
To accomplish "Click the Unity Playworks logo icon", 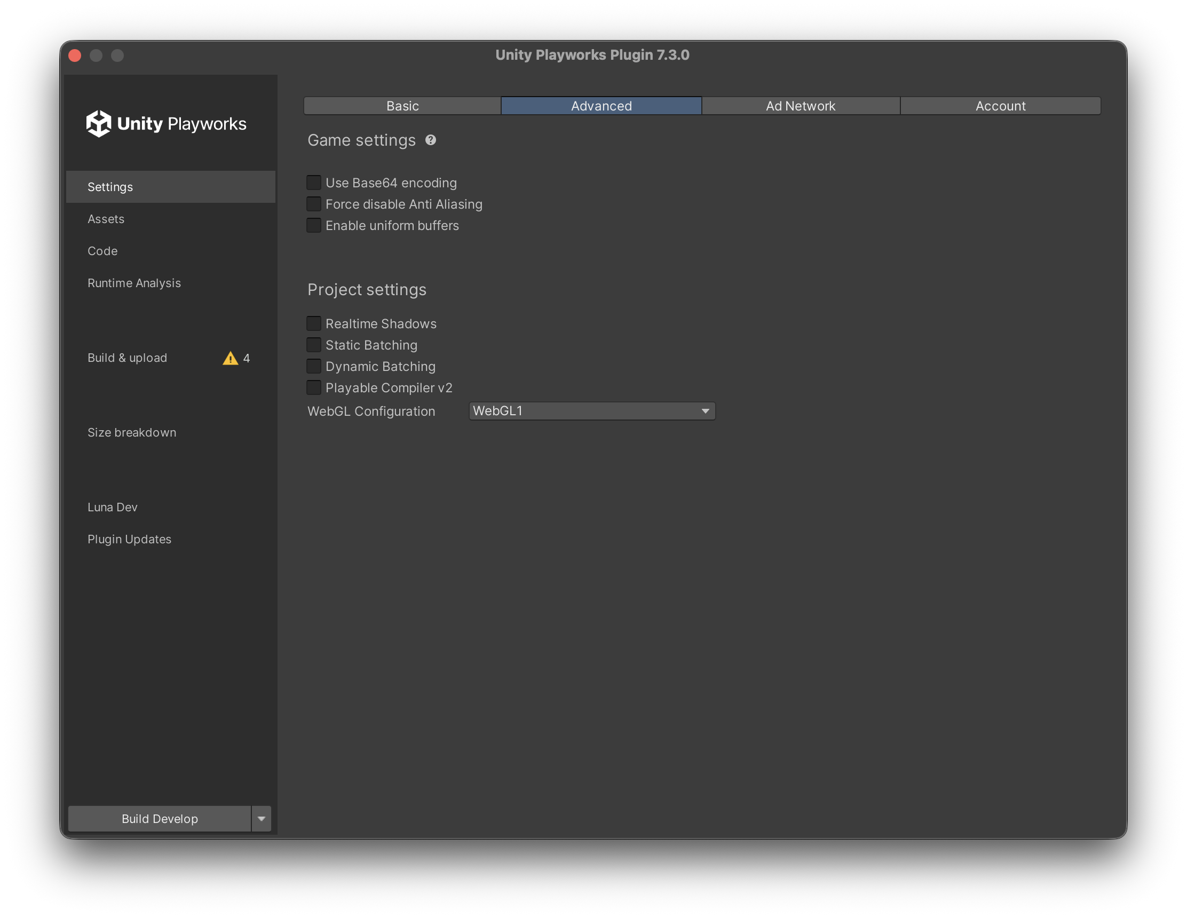I will coord(98,123).
